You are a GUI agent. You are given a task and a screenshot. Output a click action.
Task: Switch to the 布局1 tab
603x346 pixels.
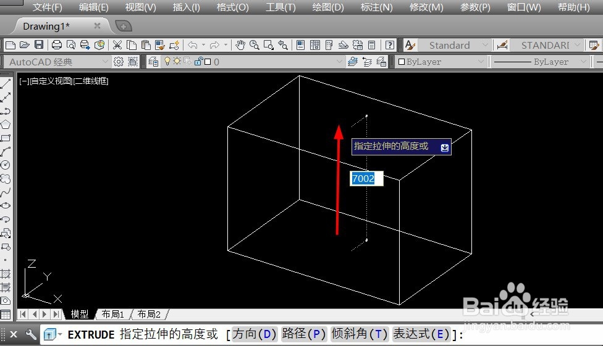(x=112, y=314)
